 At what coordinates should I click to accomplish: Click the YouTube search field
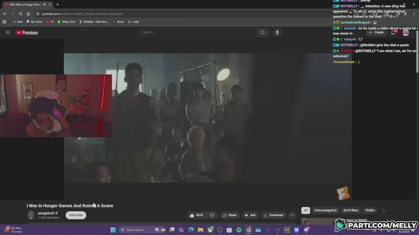[197, 32]
